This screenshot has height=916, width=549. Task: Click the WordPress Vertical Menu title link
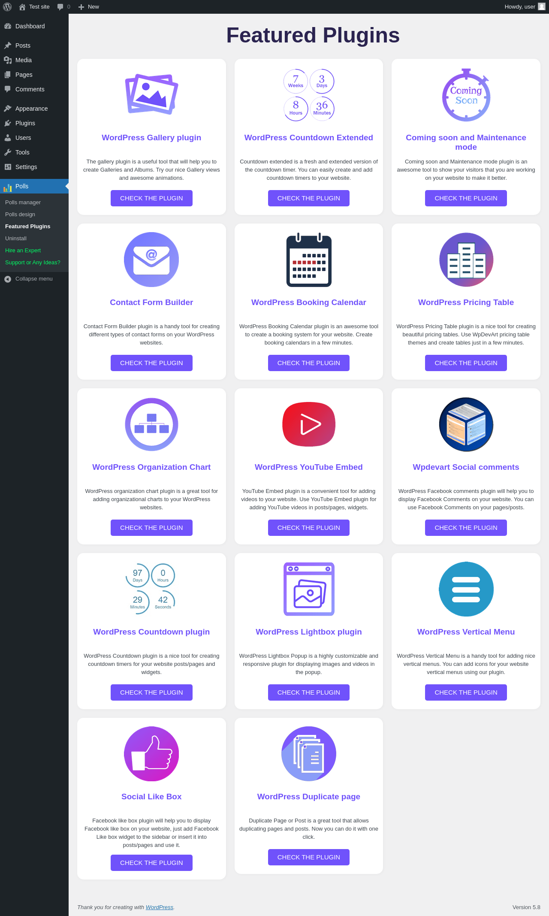click(x=466, y=632)
